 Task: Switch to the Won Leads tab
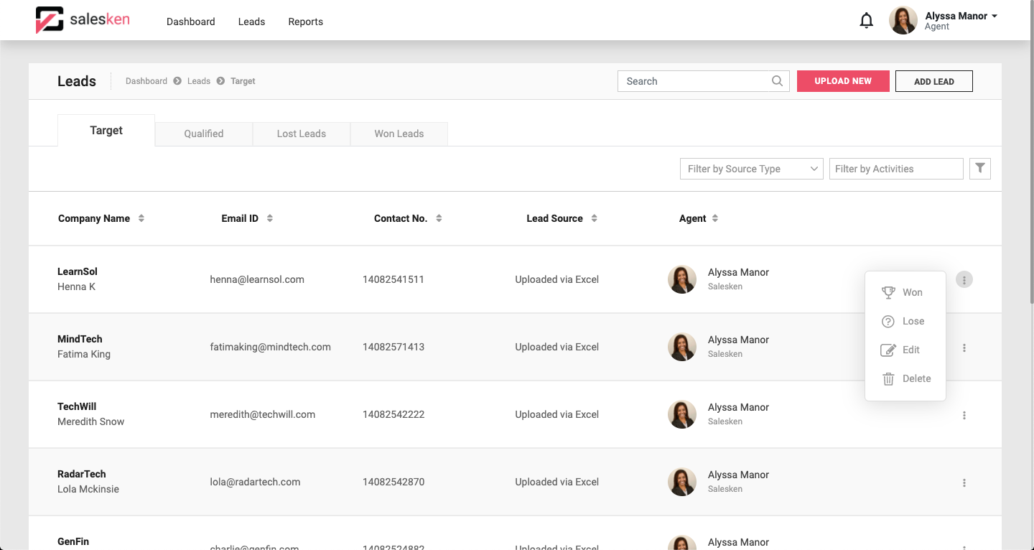tap(399, 134)
